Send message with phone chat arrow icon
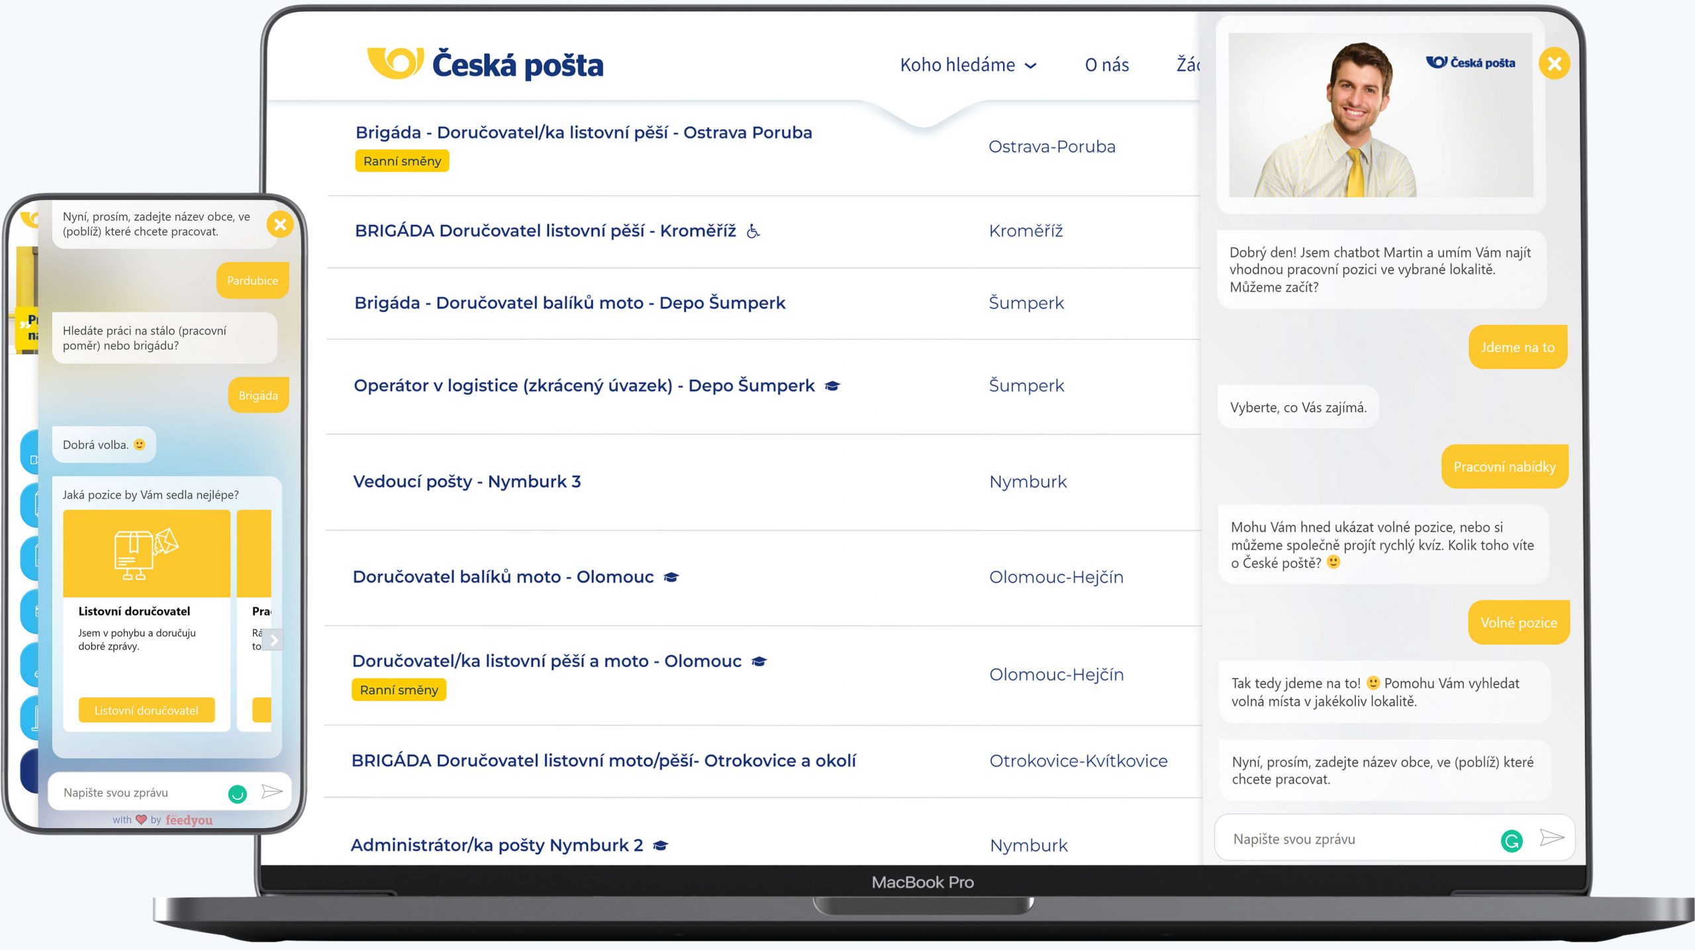 click(271, 792)
